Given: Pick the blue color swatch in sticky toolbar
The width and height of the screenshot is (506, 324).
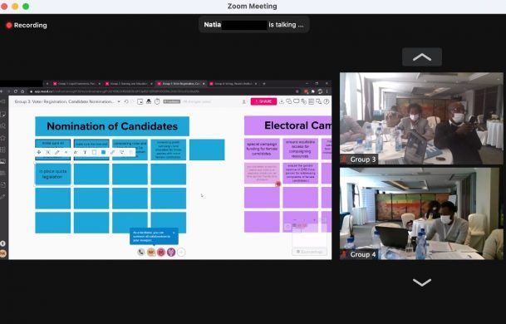Looking at the screenshot, I should point(103,152).
